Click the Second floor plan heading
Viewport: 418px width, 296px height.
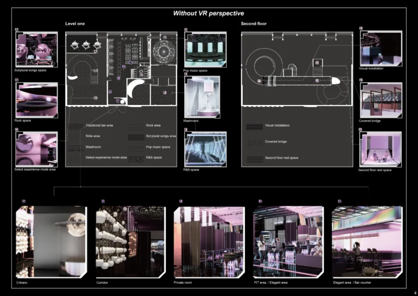pyautogui.click(x=254, y=24)
